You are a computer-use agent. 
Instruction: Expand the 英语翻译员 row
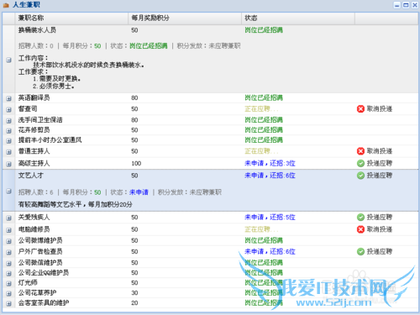8,98
